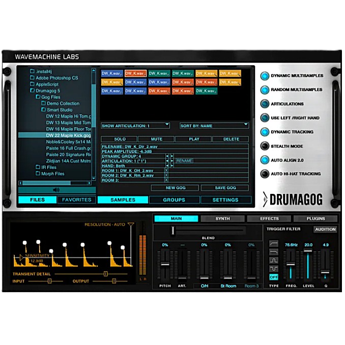The height and width of the screenshot is (345, 345).
Task: Switch to the Groups tab
Action: (x=174, y=200)
